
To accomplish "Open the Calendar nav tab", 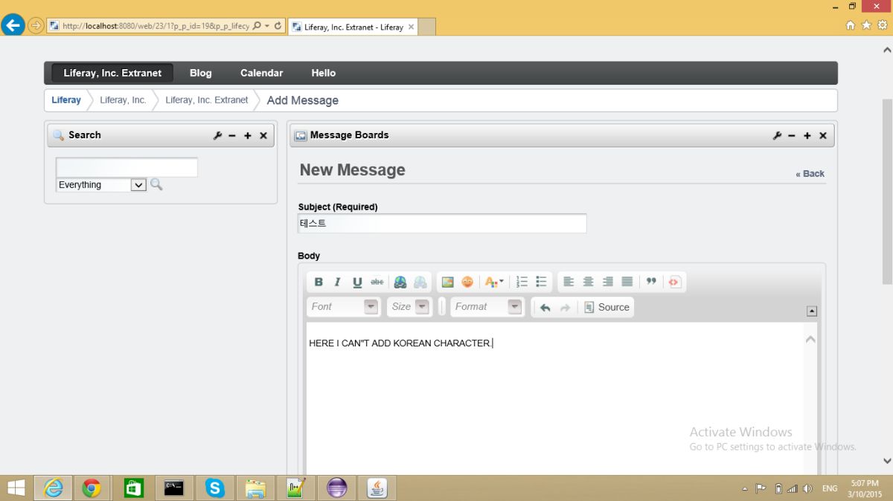I will pyautogui.click(x=261, y=73).
